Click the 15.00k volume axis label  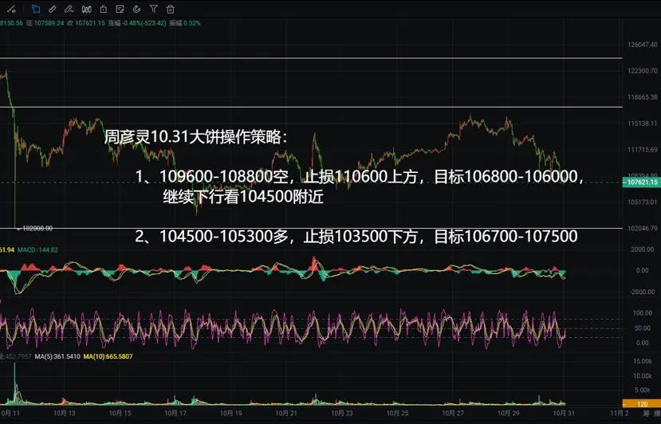click(643, 361)
